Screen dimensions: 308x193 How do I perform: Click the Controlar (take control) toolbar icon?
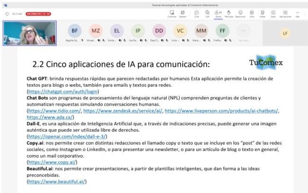[x=172, y=13]
